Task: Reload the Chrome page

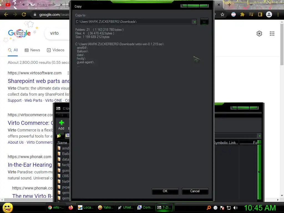Action: (24, 14)
